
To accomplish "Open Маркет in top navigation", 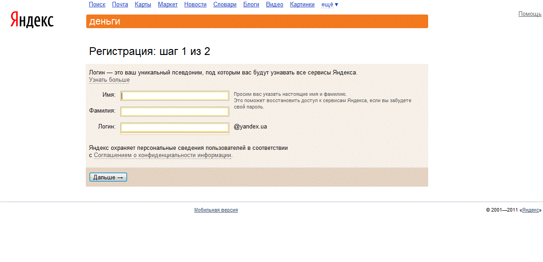I will (168, 5).
